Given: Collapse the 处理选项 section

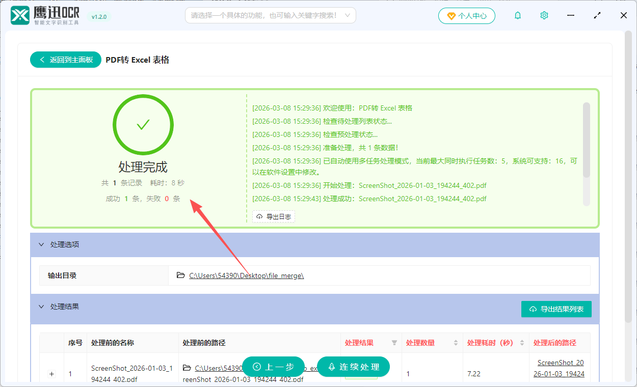Looking at the screenshot, I should (41, 244).
